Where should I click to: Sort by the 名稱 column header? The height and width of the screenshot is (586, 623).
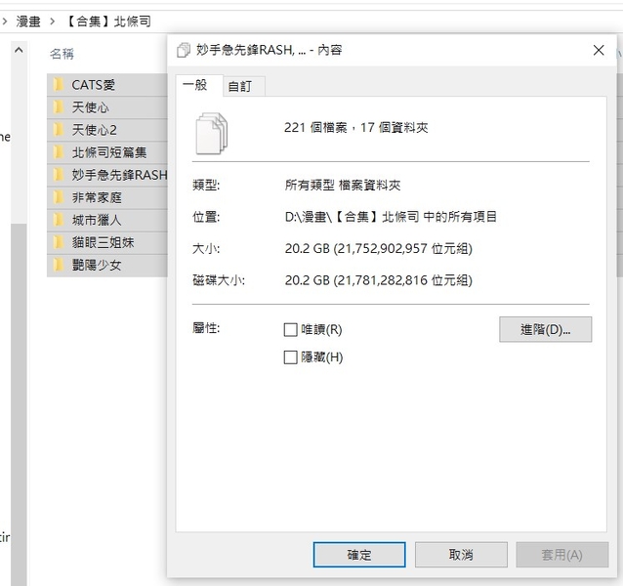pos(62,54)
